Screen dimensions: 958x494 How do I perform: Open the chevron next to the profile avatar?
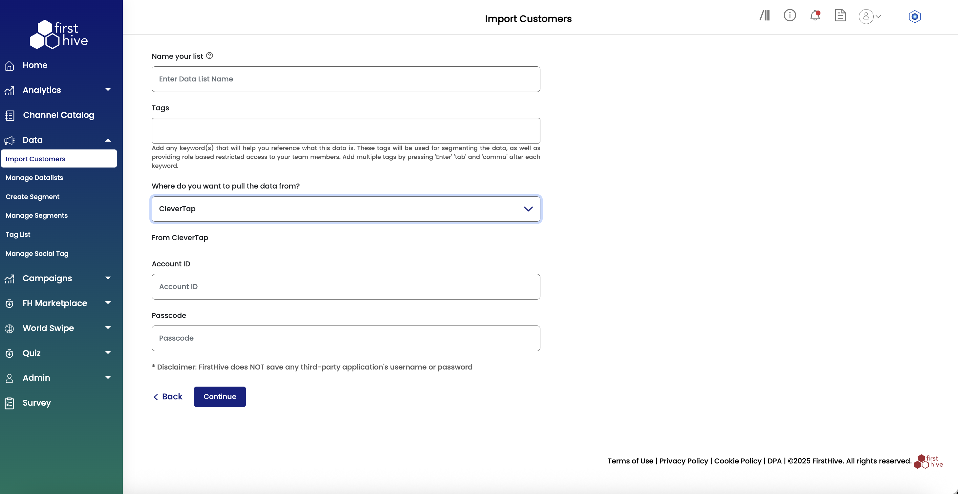pyautogui.click(x=879, y=16)
